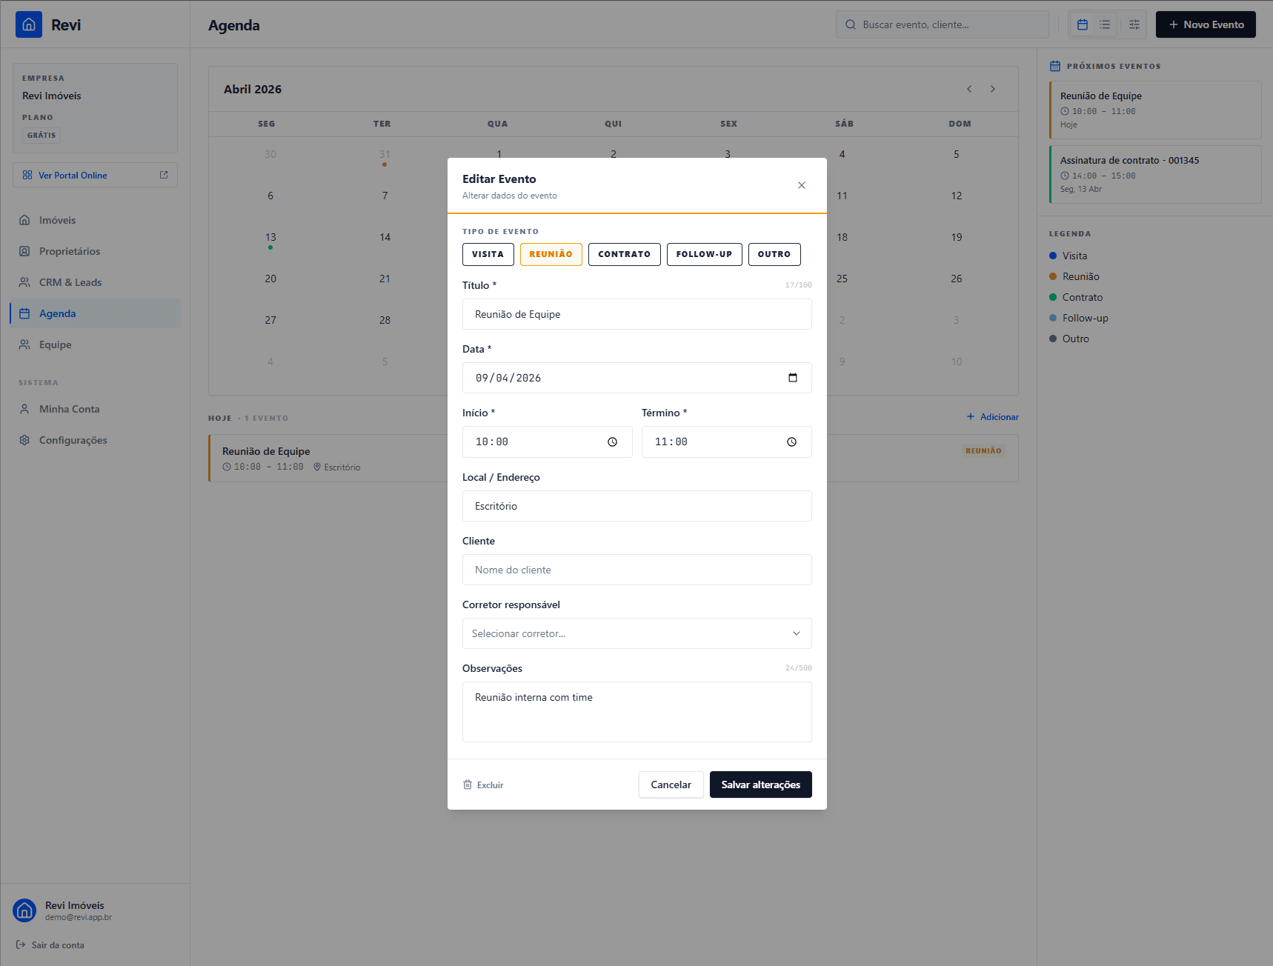The width and height of the screenshot is (1273, 966).
Task: Open Minha Conta settings
Action: click(69, 408)
